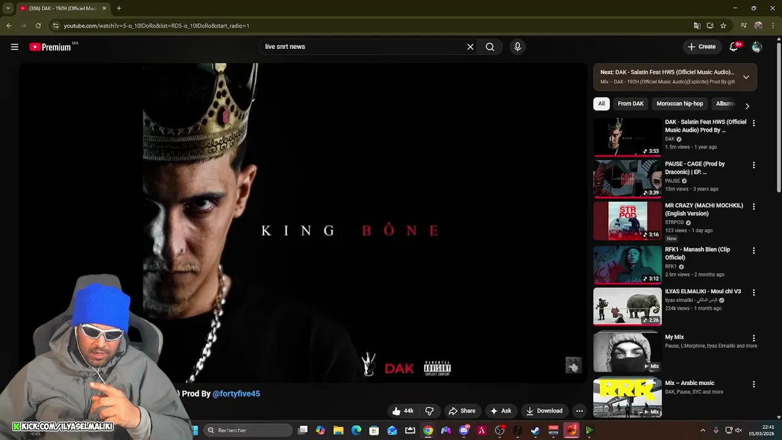The width and height of the screenshot is (782, 440).
Task: Click the "1.5m views • 1 year ago" text
Action: point(691,147)
